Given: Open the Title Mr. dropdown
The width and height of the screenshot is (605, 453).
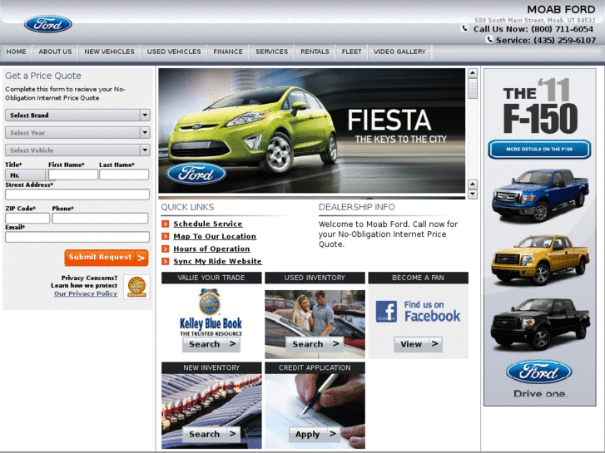Looking at the screenshot, I should tap(27, 175).
